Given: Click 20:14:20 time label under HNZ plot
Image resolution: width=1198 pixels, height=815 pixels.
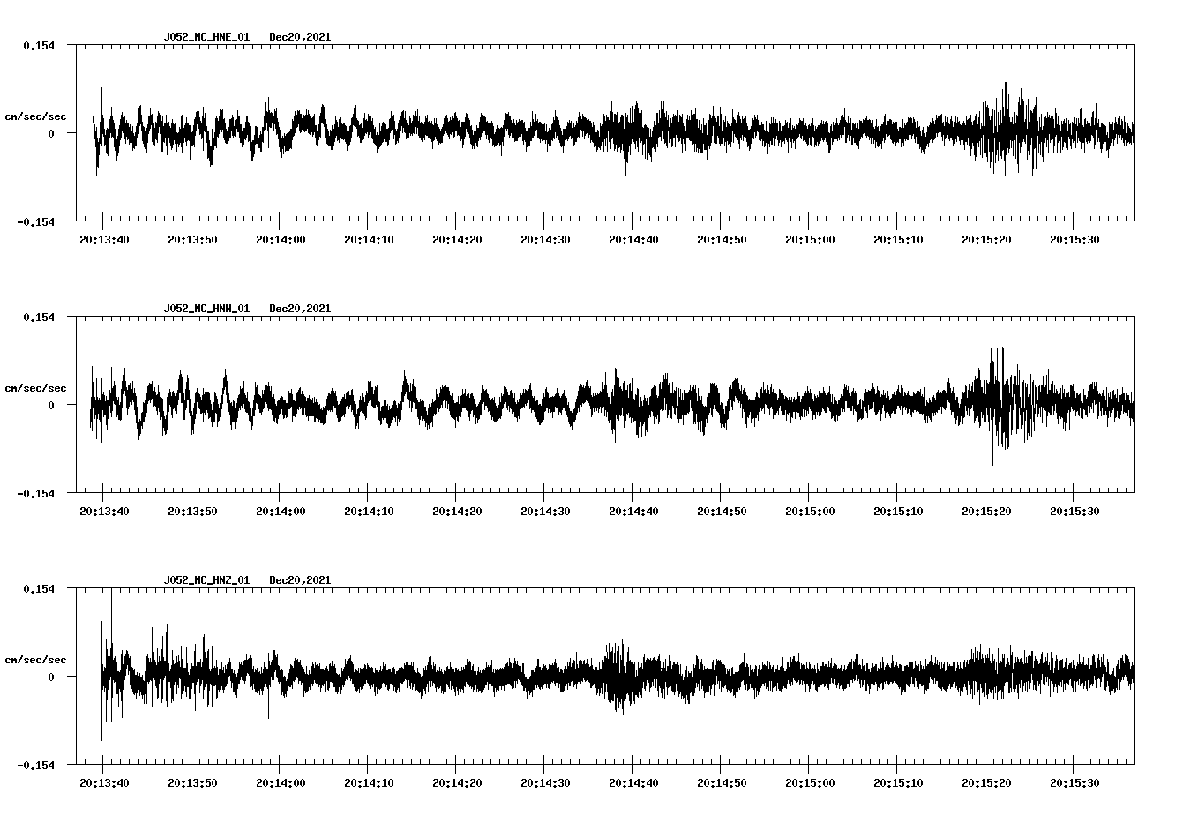Looking at the screenshot, I should click(x=457, y=782).
